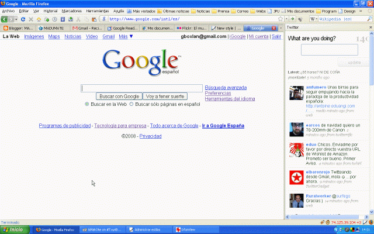Click the Stop loading X icon
This screenshot has height=234, width=374.
31,19
